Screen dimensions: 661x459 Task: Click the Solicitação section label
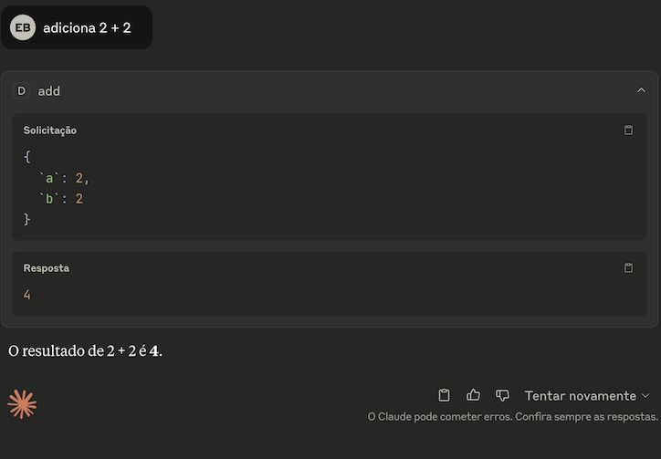[x=49, y=130]
